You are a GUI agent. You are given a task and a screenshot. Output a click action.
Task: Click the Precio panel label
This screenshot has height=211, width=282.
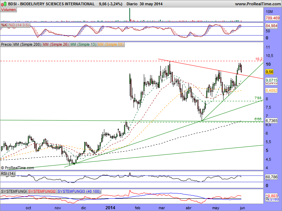pos(6,45)
